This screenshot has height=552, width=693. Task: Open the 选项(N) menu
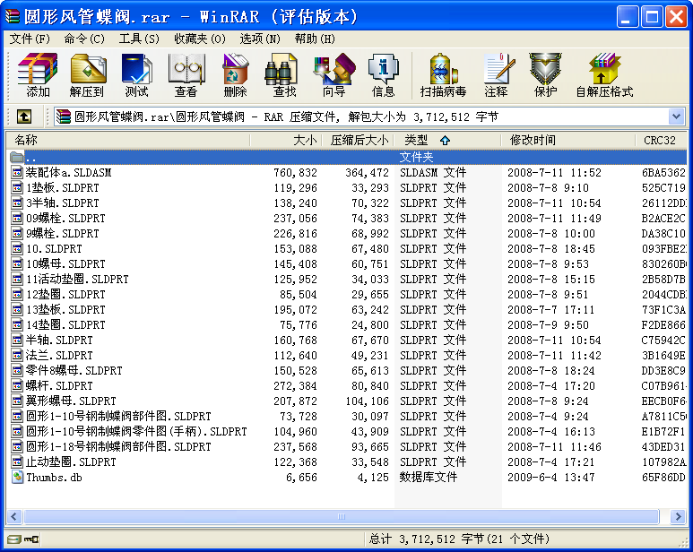(x=259, y=39)
